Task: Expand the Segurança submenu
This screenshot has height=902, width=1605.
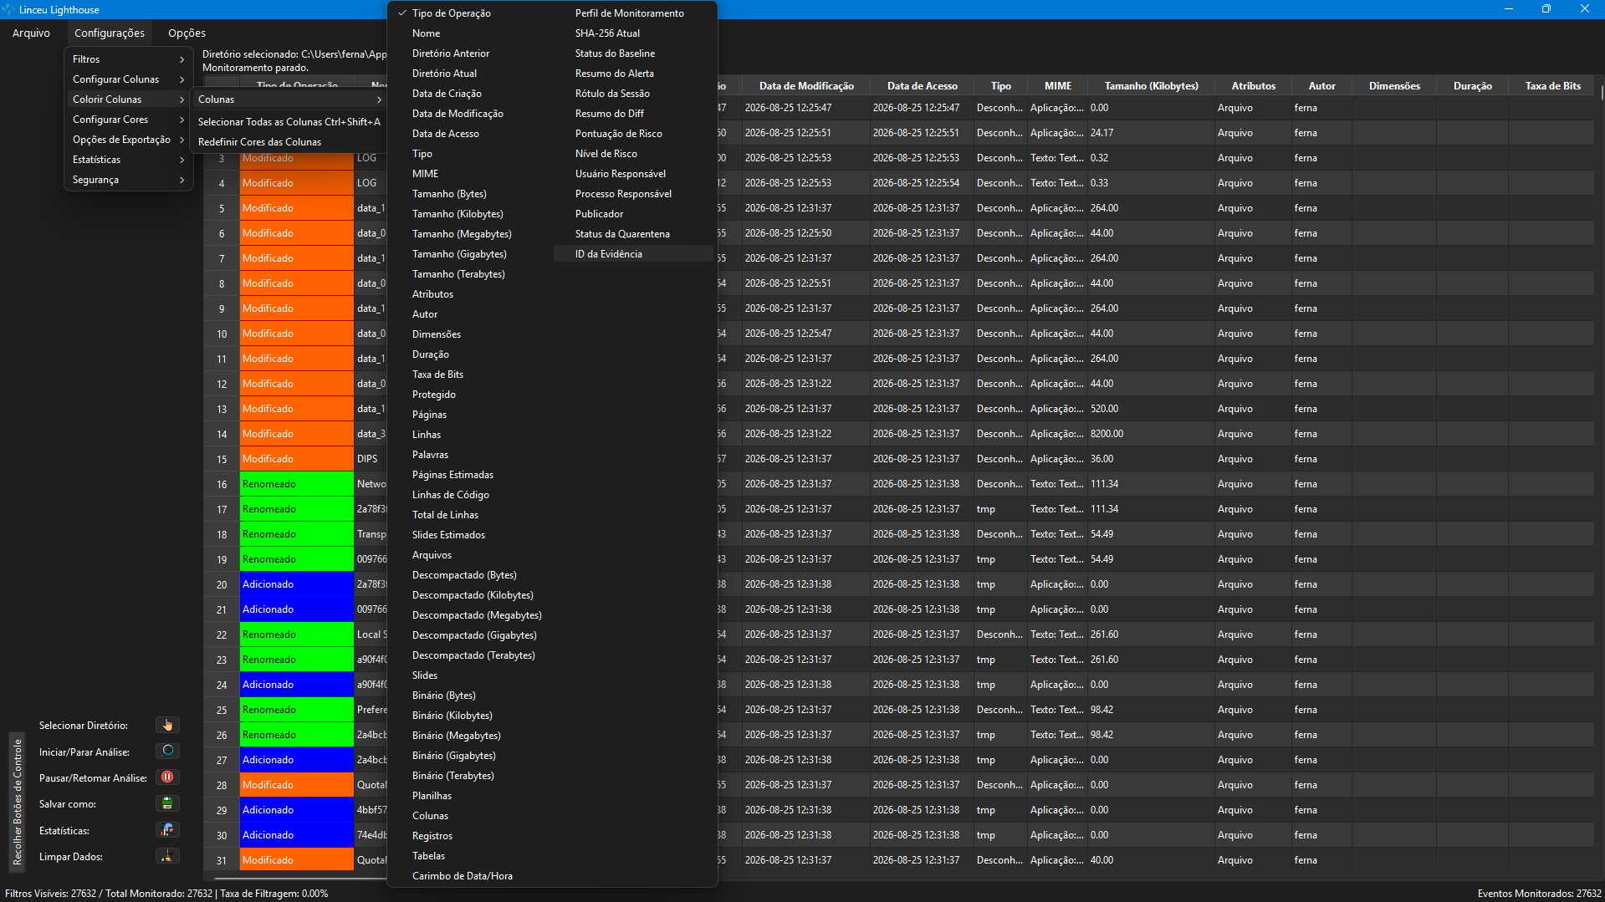Action: tap(128, 180)
